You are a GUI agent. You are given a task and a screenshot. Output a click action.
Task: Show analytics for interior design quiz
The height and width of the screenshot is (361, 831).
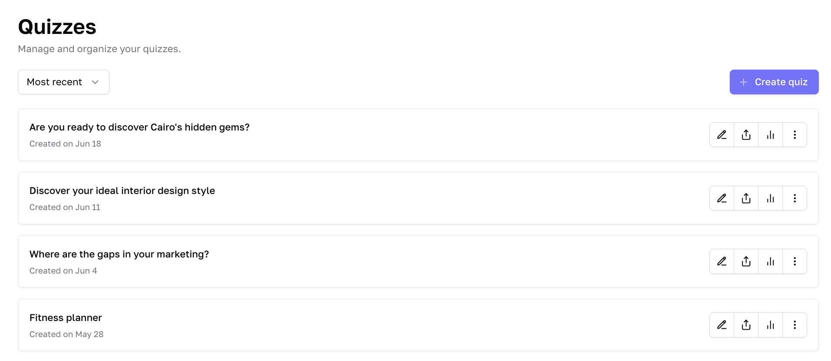[770, 198]
